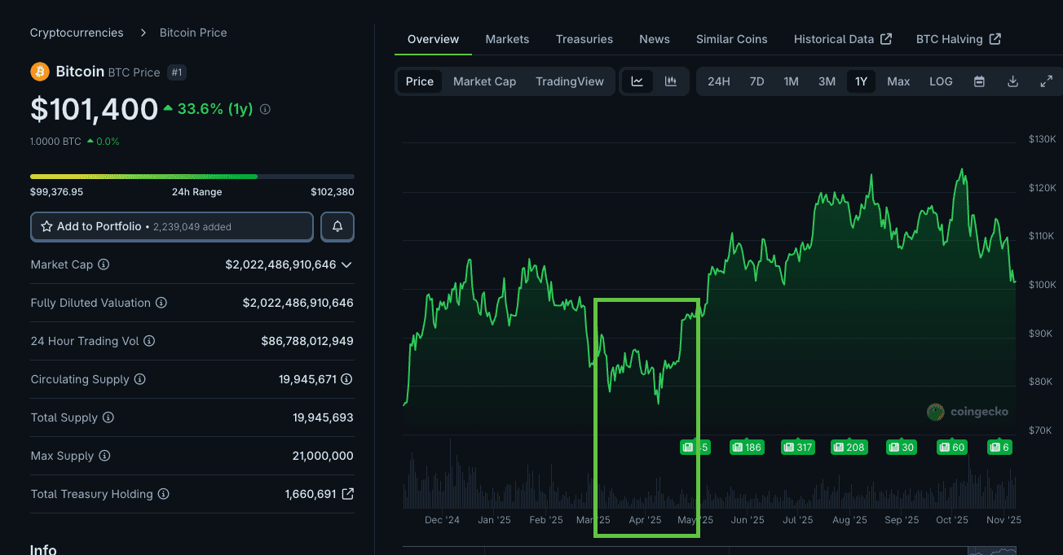This screenshot has width=1063, height=555.
Task: Download chart data via download icon
Action: click(1013, 81)
